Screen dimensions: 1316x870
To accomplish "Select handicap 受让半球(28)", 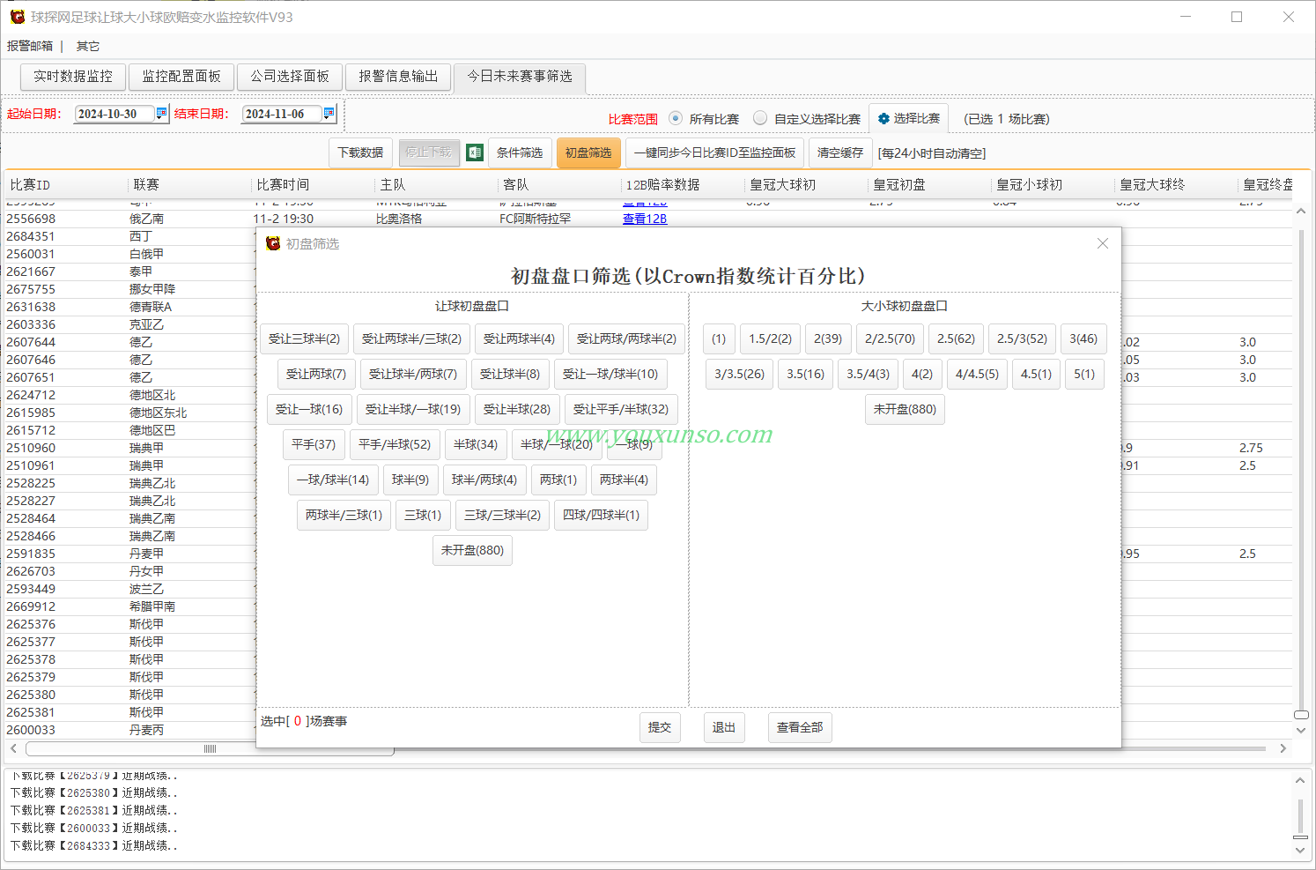I will click(x=517, y=409).
